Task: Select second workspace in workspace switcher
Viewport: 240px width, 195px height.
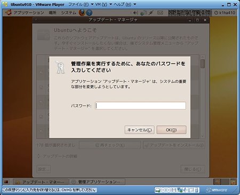Action: tap(225, 182)
